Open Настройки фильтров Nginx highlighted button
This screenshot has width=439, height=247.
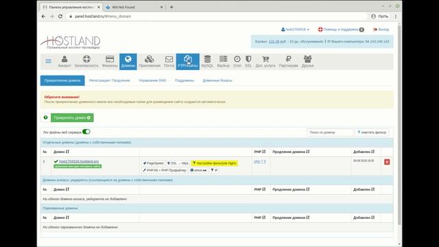pyautogui.click(x=215, y=163)
